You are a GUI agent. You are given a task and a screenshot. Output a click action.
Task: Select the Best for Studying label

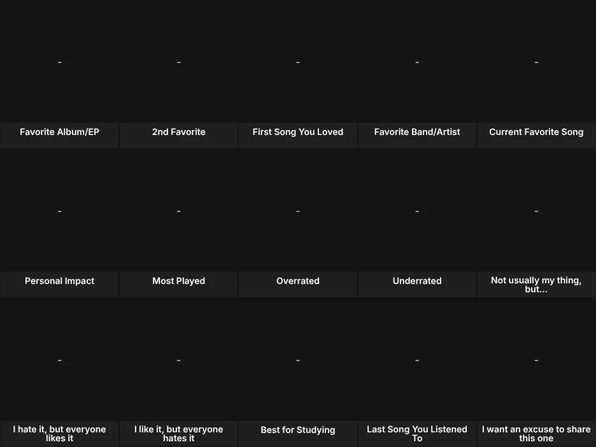click(x=297, y=430)
